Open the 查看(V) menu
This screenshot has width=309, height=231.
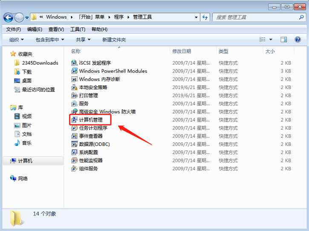(56, 29)
